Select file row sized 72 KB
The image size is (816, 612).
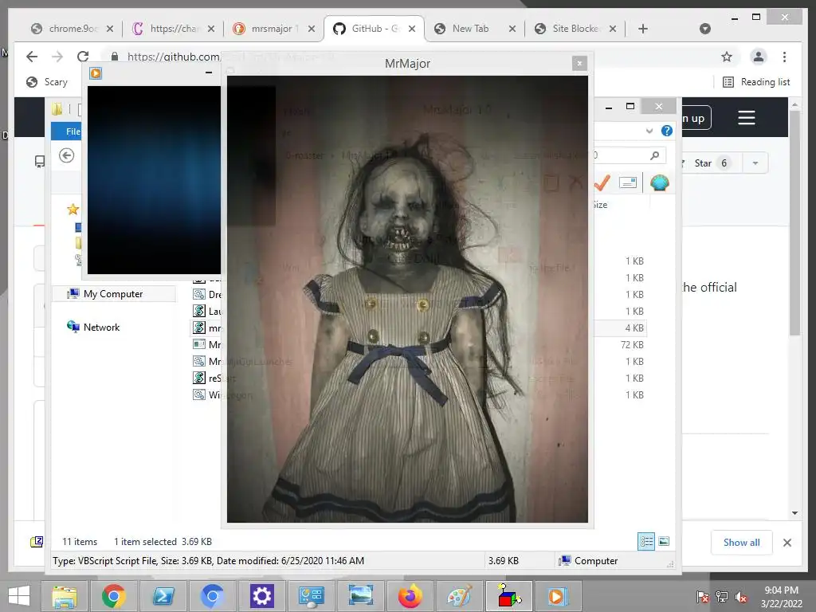419,344
